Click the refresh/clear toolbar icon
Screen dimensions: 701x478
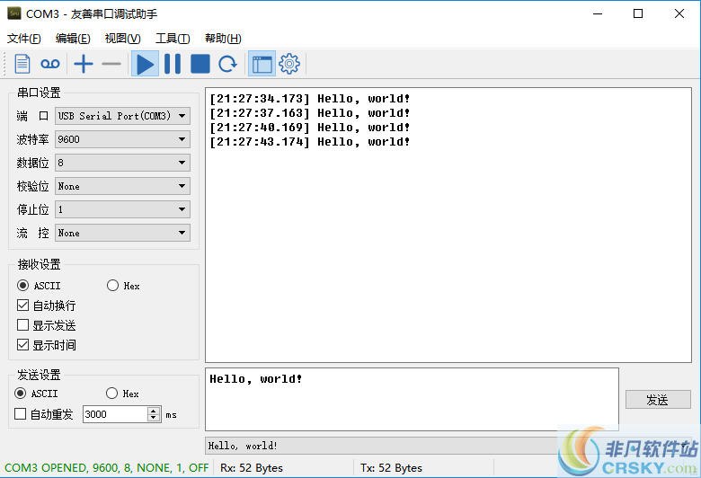point(228,64)
